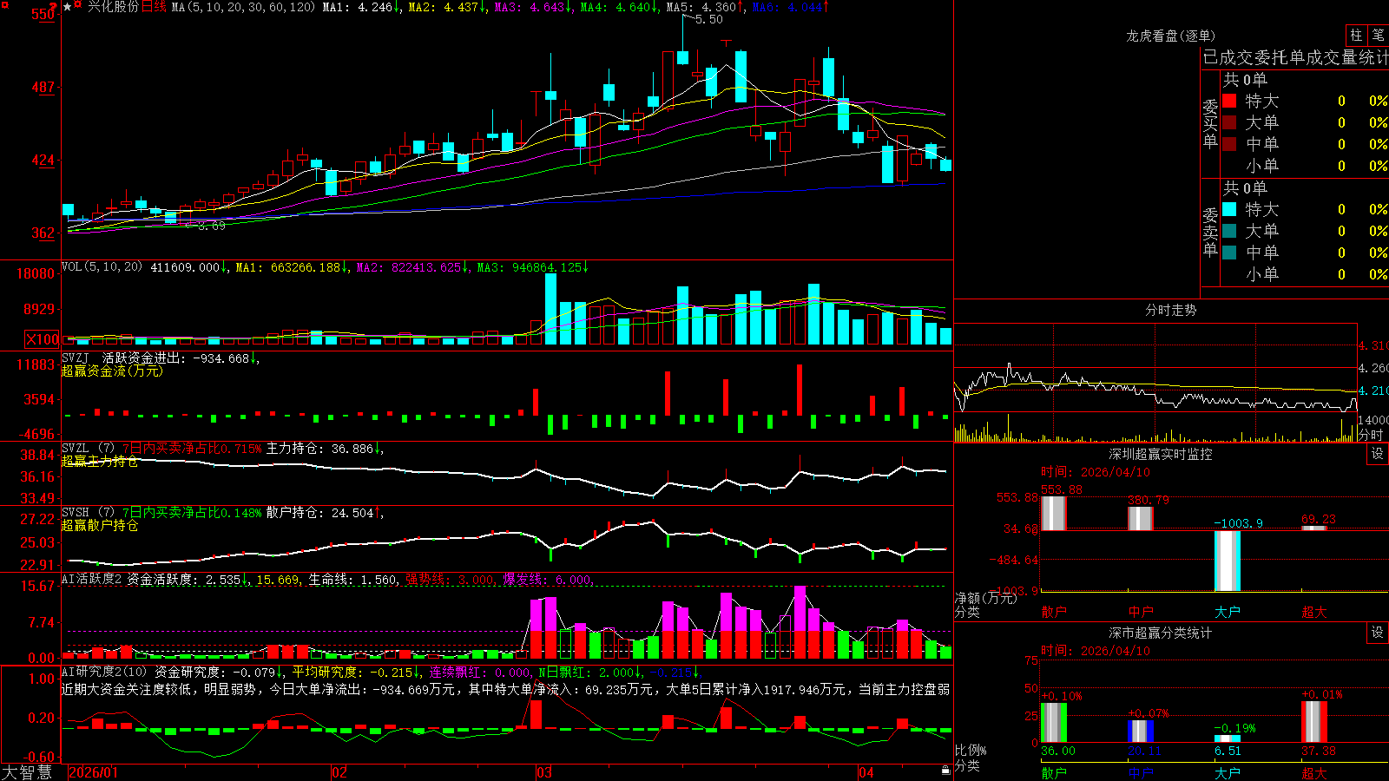Click the cyan 特大 sell-order legend square
The height and width of the screenshot is (781, 1389).
pyautogui.click(x=1229, y=209)
